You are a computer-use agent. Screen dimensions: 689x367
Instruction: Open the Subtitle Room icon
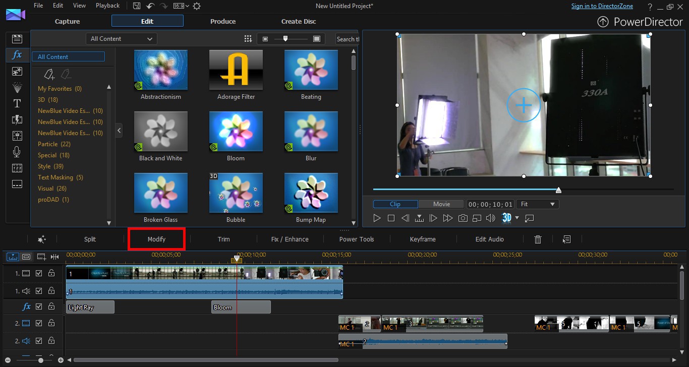pyautogui.click(x=17, y=184)
